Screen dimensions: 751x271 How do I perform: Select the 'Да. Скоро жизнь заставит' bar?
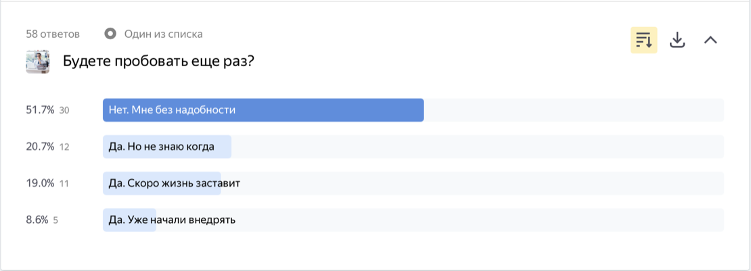(x=413, y=183)
